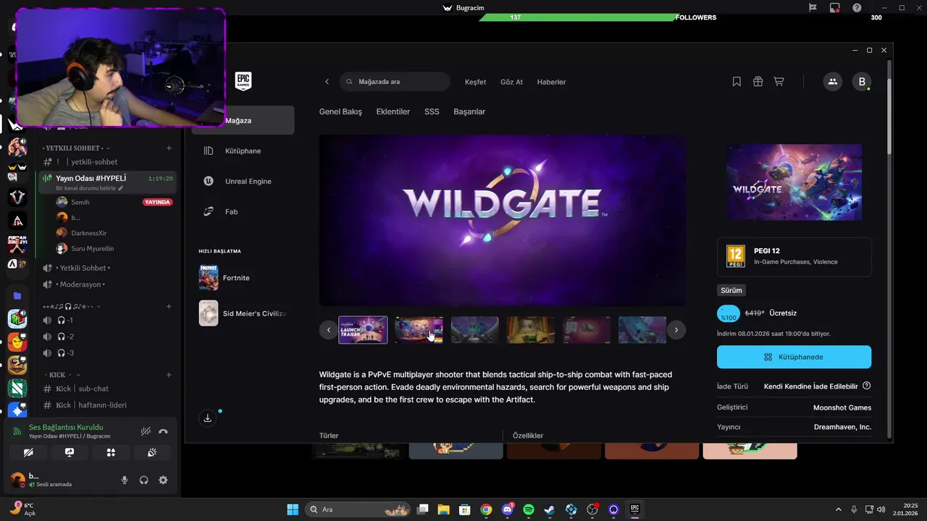The image size is (927, 521).
Task: Open the İade Türü help icon
Action: (x=867, y=386)
